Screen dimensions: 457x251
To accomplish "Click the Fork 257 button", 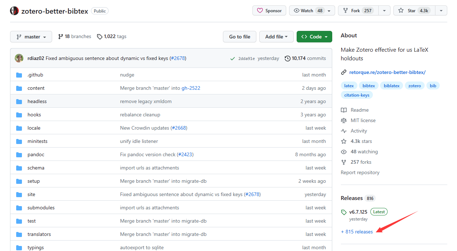I will tap(358, 11).
